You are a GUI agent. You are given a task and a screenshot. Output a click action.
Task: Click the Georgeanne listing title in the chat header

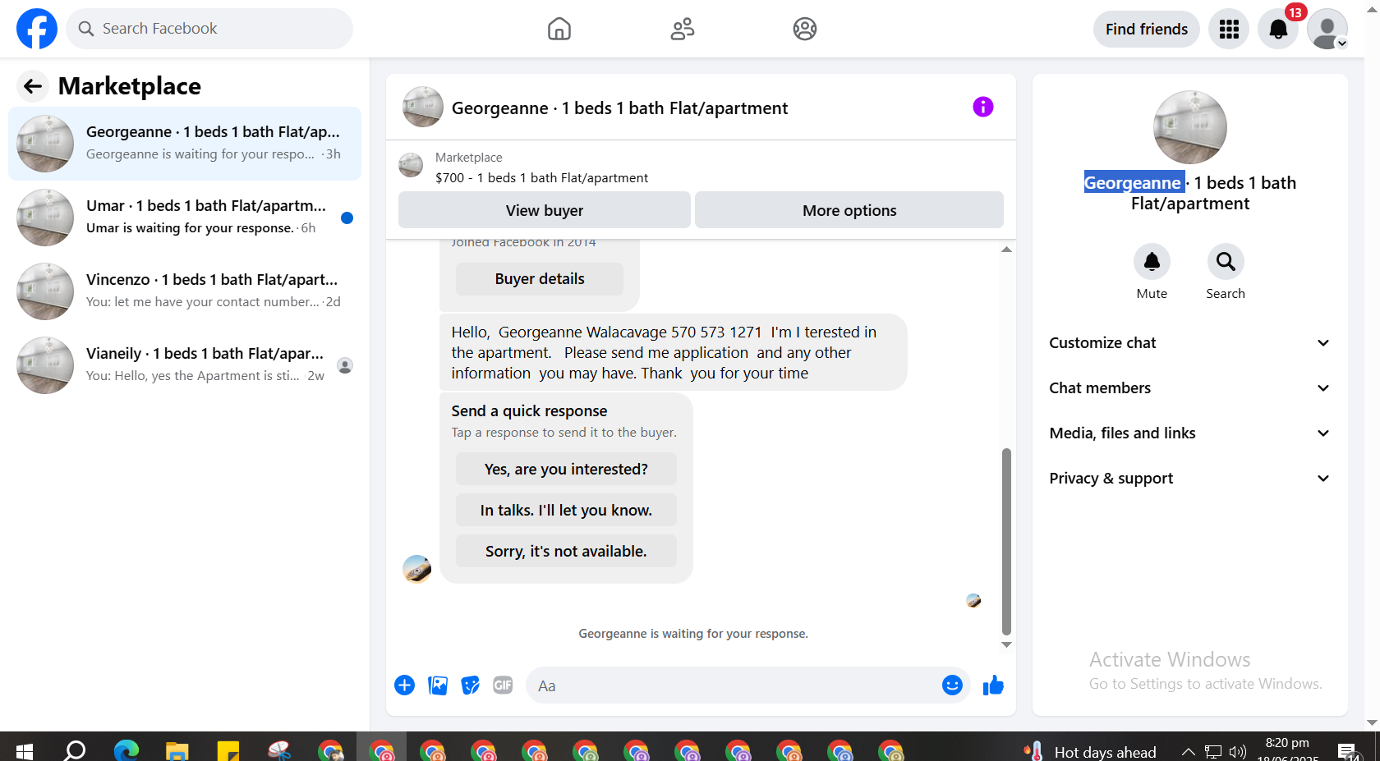619,108
